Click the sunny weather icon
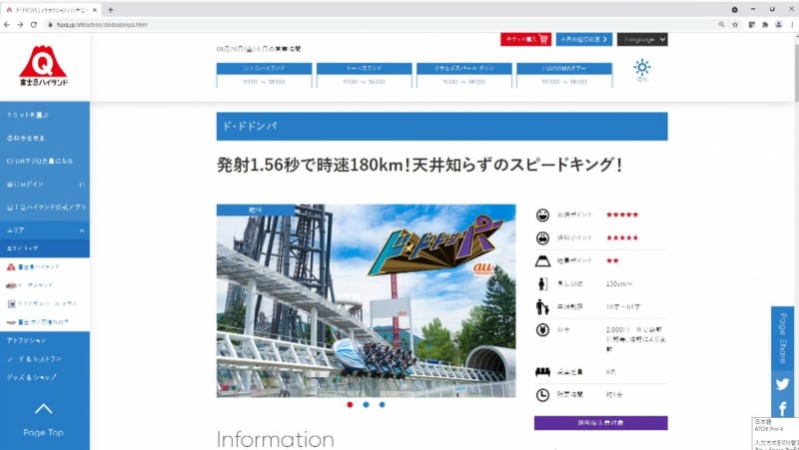This screenshot has width=799, height=450. coord(641,68)
